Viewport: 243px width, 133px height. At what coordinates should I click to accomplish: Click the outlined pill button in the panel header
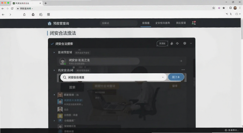(162, 44)
